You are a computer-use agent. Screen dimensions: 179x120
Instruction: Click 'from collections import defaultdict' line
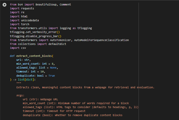click(38, 44)
